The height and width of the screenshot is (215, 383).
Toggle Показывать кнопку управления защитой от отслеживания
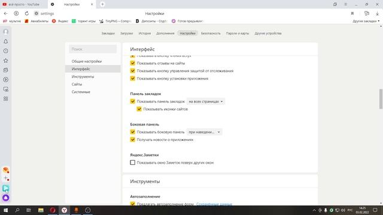click(133, 70)
